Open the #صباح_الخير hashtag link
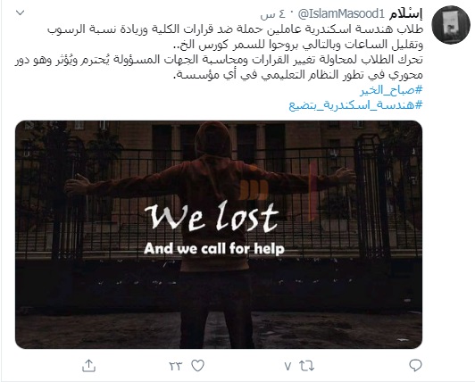 [x=391, y=90]
